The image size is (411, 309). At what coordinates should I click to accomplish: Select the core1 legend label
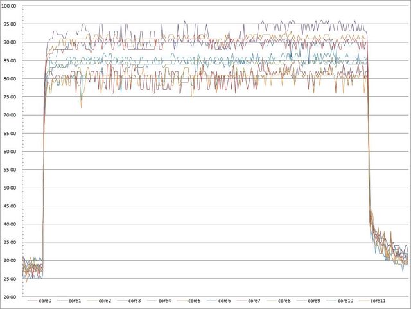click(74, 300)
